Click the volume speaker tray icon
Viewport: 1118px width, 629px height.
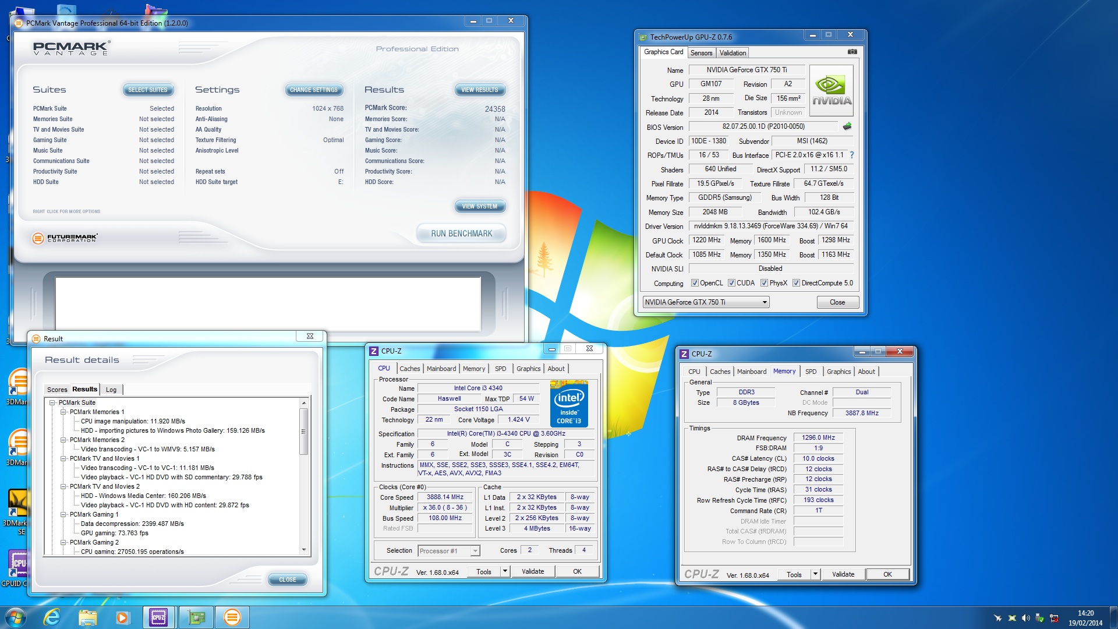pos(1025,618)
